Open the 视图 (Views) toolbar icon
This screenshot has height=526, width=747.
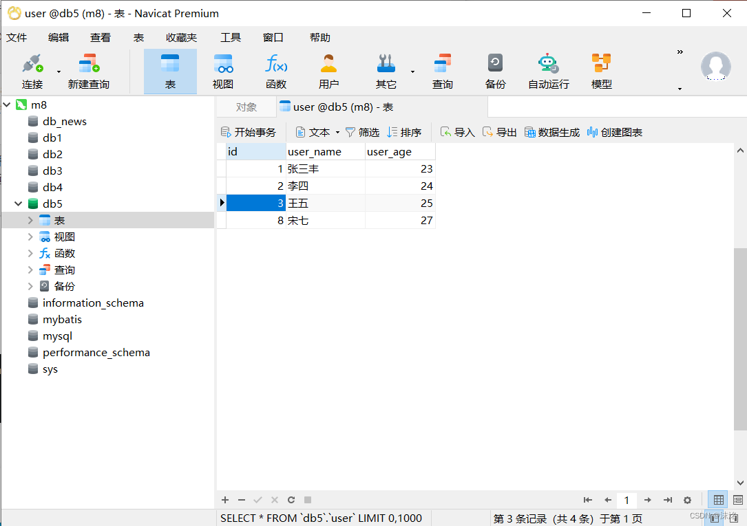[x=222, y=71]
